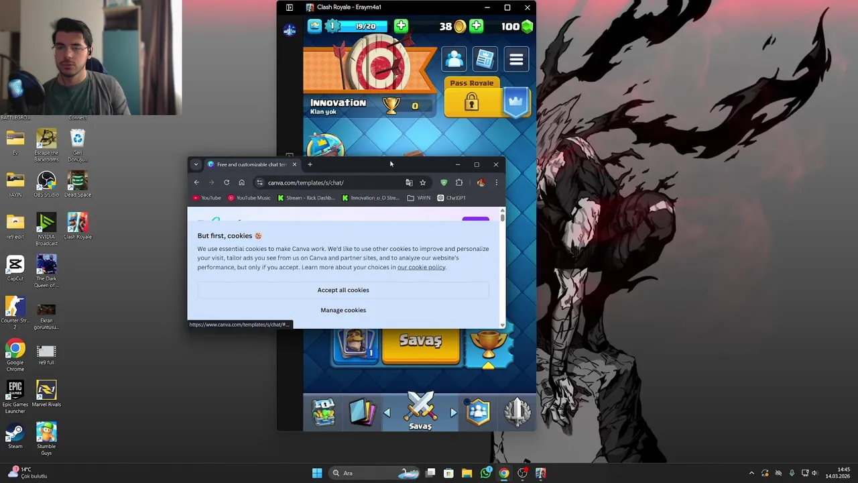Open the 'our cookie policy' link

click(421, 267)
